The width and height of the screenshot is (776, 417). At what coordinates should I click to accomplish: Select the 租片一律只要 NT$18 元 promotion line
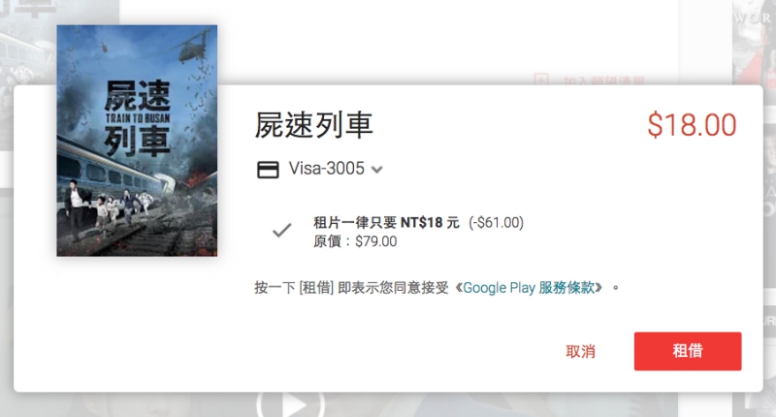[386, 223]
